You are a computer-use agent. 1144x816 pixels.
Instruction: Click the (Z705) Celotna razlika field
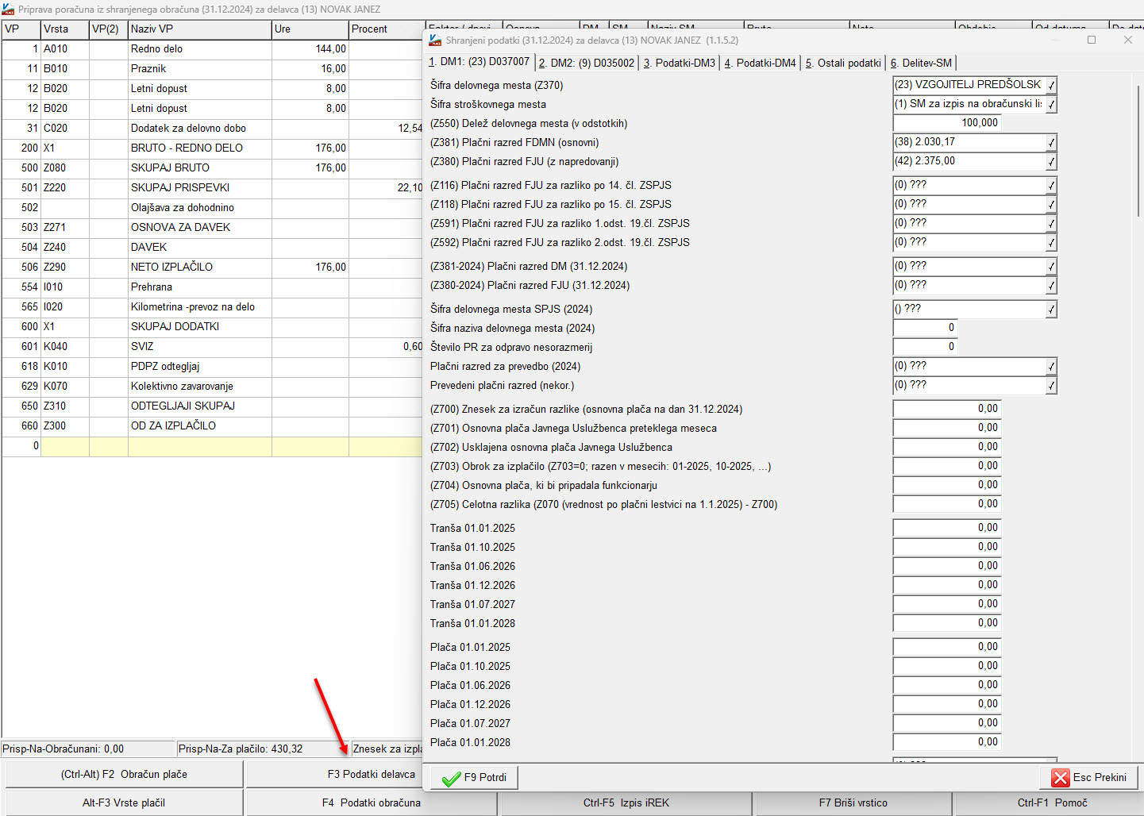[947, 504]
